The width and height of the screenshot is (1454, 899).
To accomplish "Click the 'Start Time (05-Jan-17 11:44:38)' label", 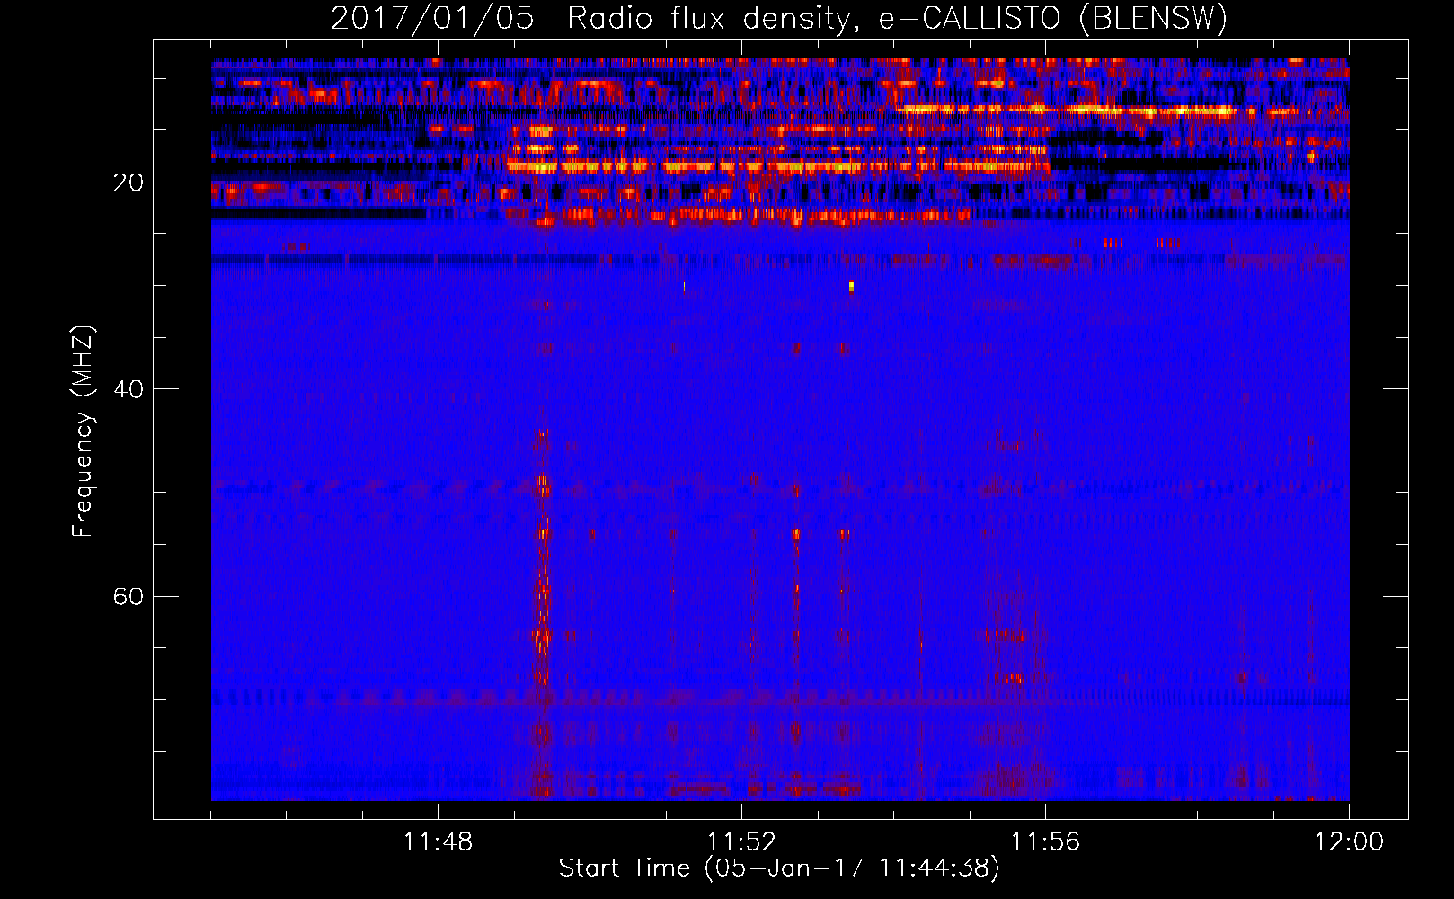I will [x=779, y=868].
